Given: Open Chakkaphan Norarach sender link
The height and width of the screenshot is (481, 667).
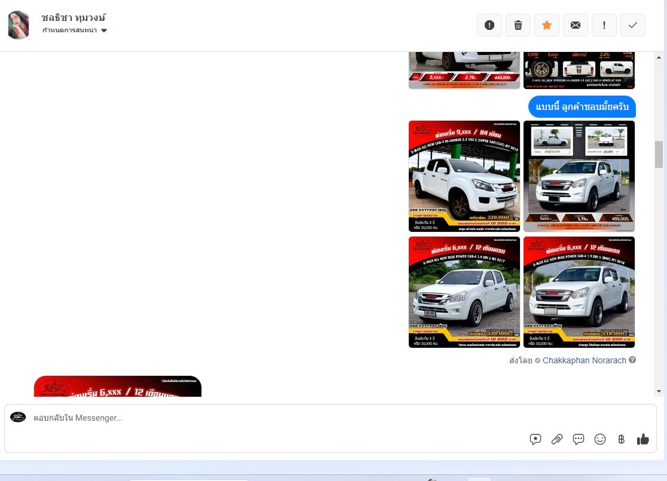Looking at the screenshot, I should [x=584, y=360].
